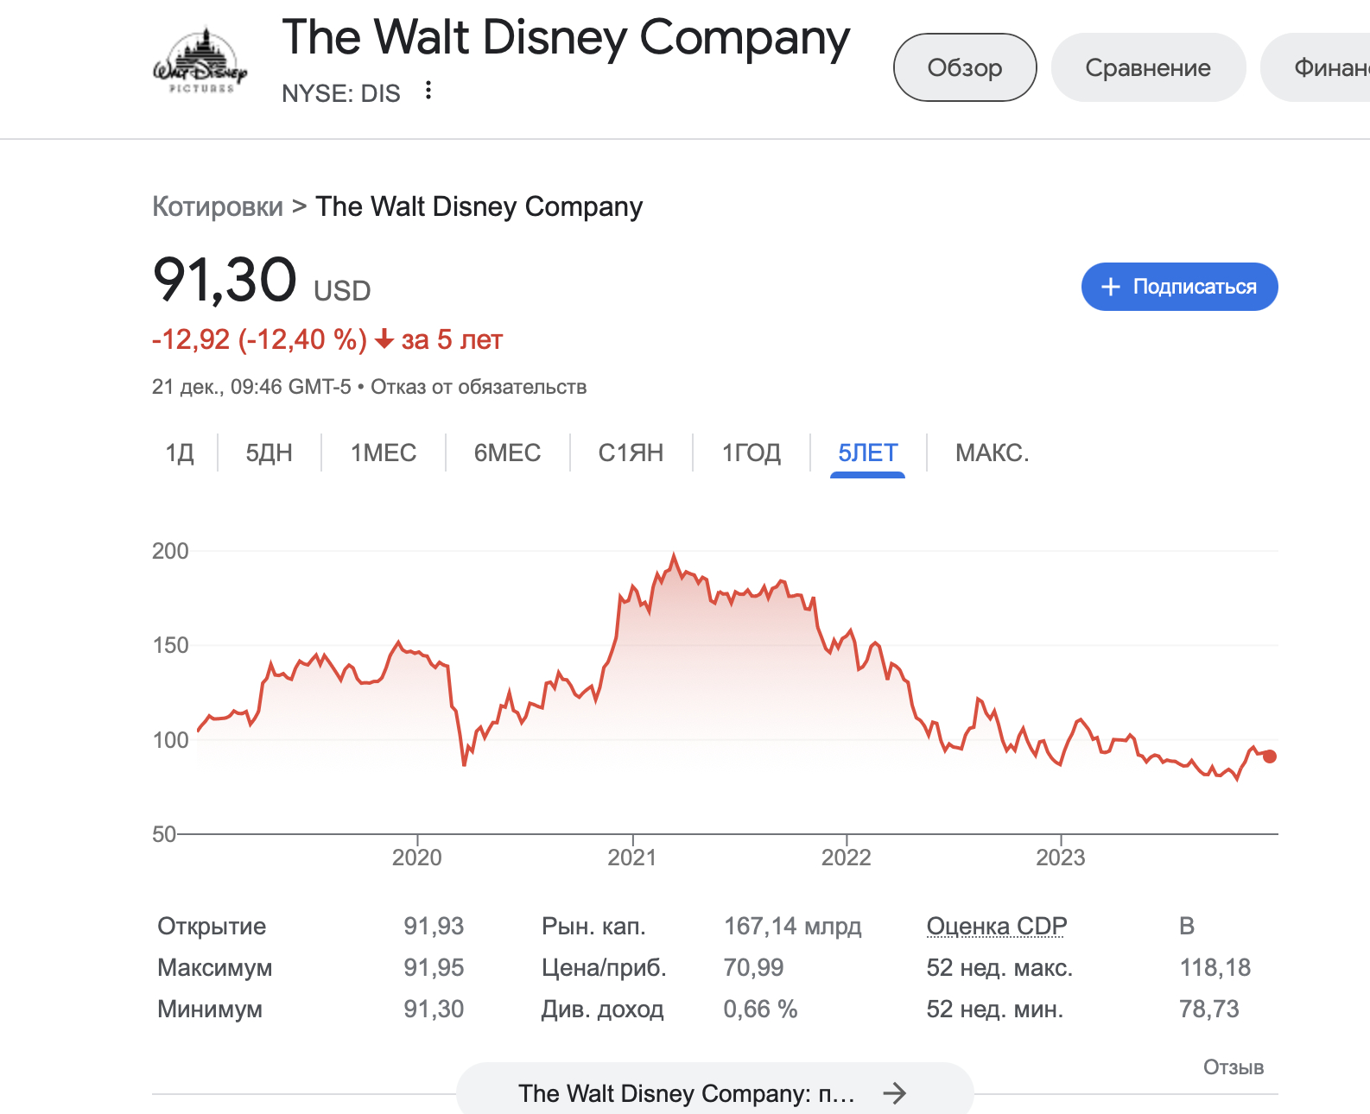The width and height of the screenshot is (1370, 1114).
Task: Choose the 6МЕС chart period
Action: tap(507, 453)
